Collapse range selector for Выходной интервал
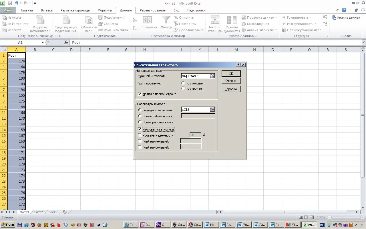 click(212, 109)
